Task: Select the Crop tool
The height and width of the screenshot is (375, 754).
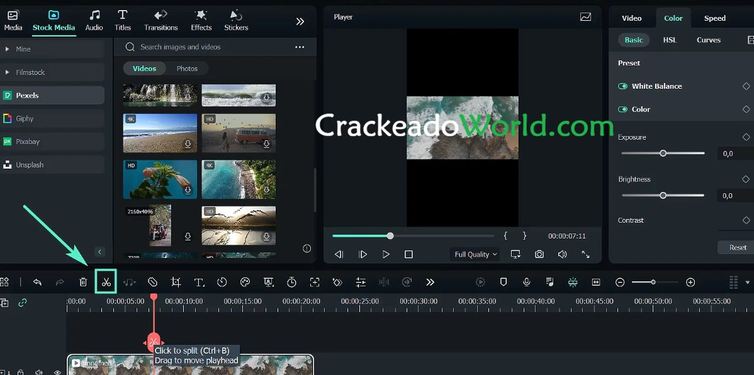Action: (x=176, y=281)
